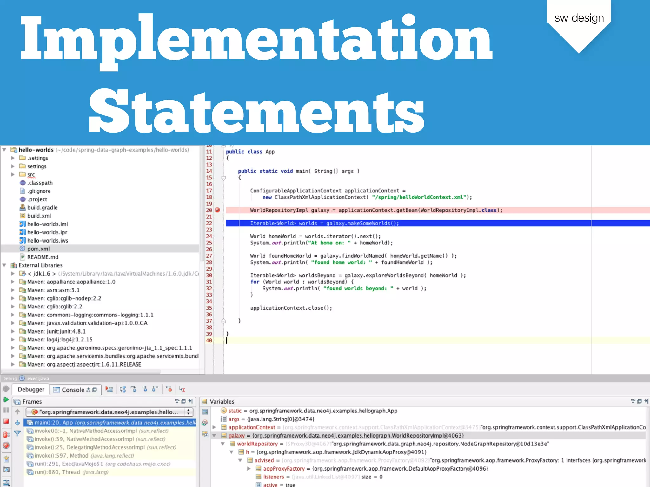
Task: Stop debugging with red square icon
Action: coord(6,421)
